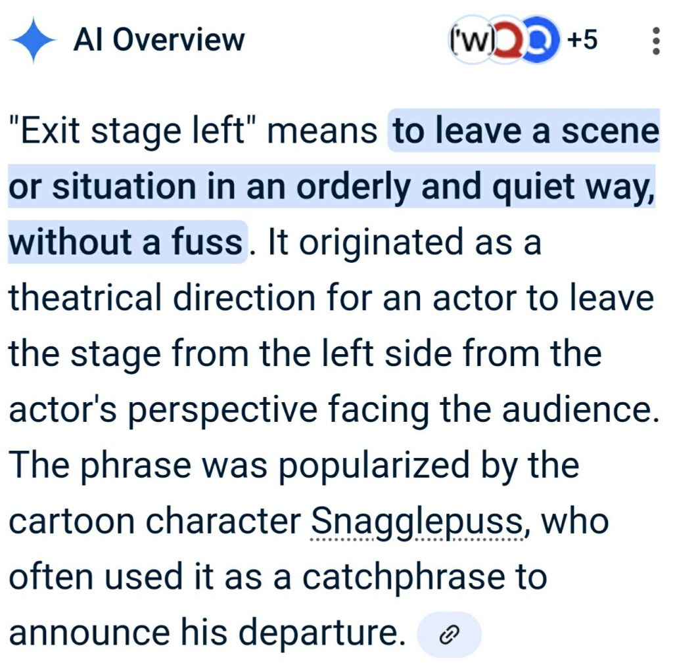The width and height of the screenshot is (673, 665).
Task: Click the "AI Overview" heading
Action: click(158, 40)
